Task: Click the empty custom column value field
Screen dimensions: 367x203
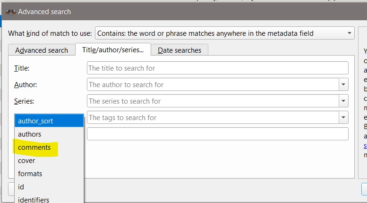Action: (217, 134)
